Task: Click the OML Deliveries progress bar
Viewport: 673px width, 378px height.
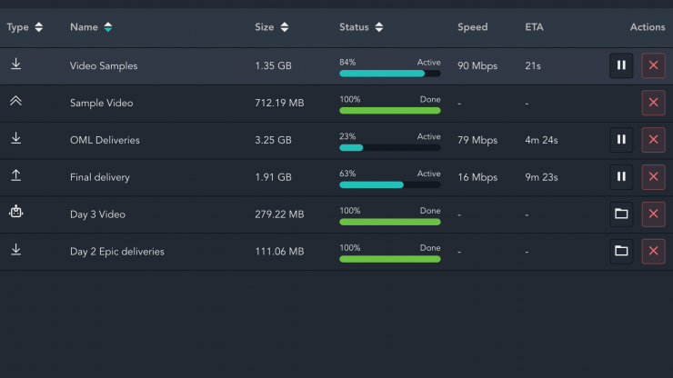Action: coord(389,147)
